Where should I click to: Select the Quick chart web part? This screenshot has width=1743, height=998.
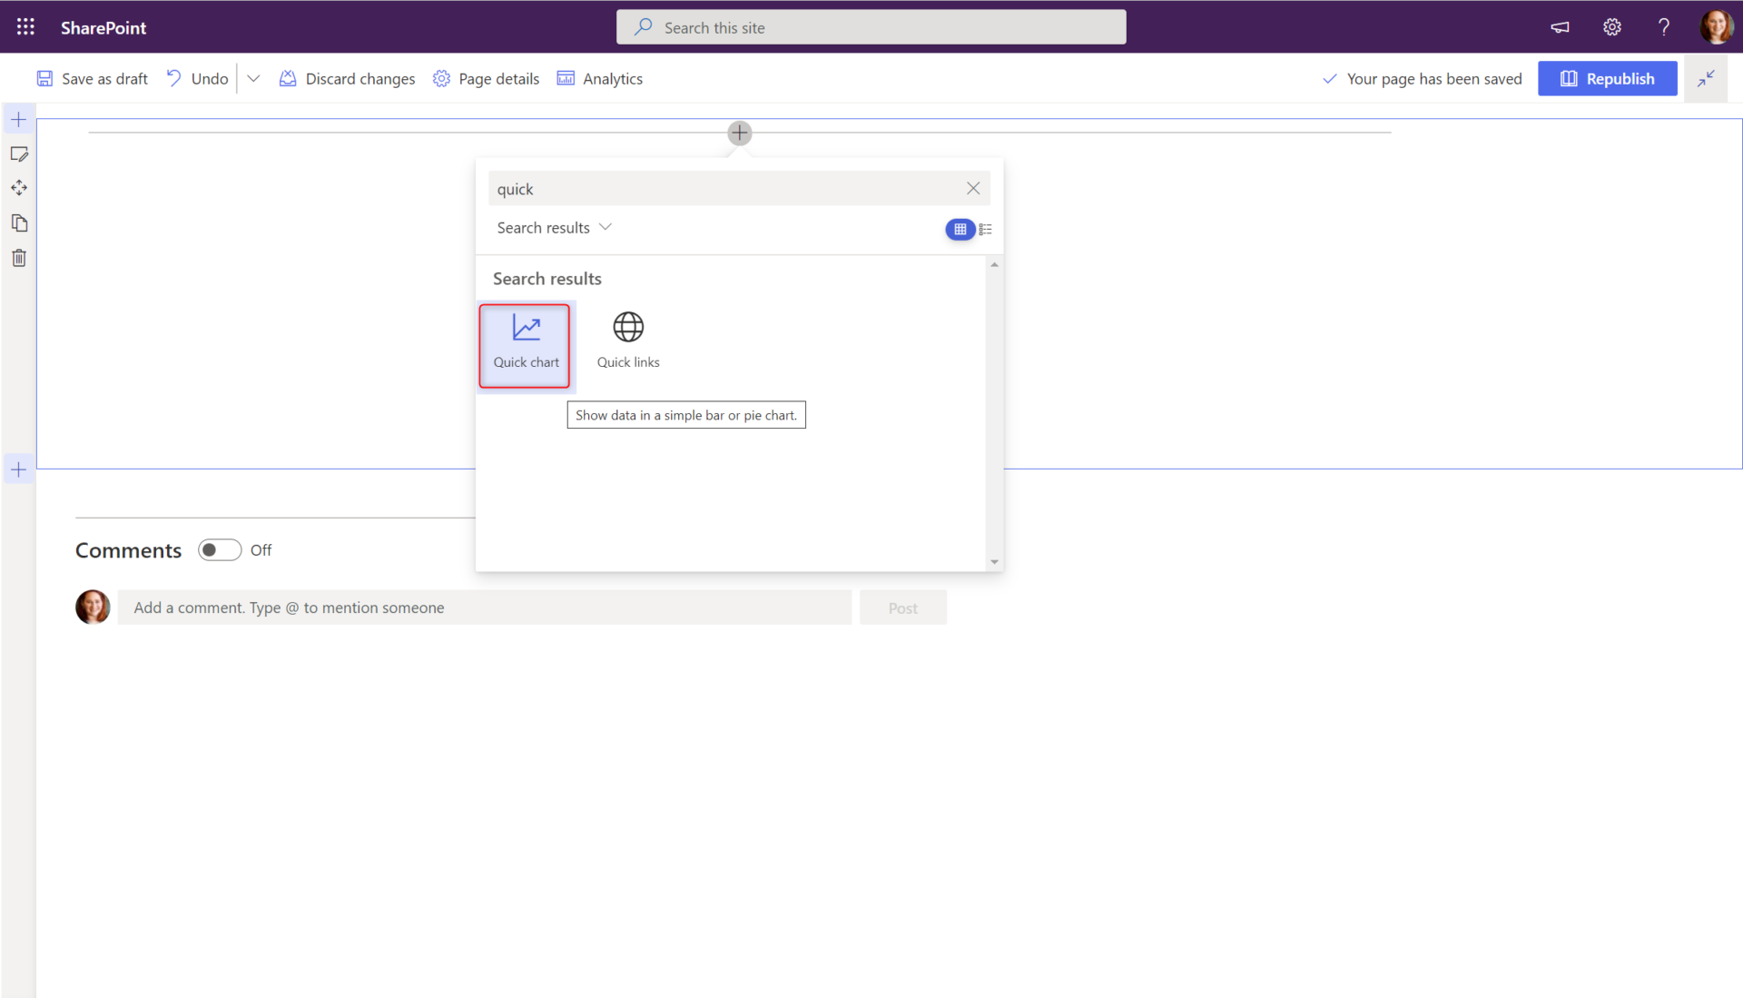(525, 345)
